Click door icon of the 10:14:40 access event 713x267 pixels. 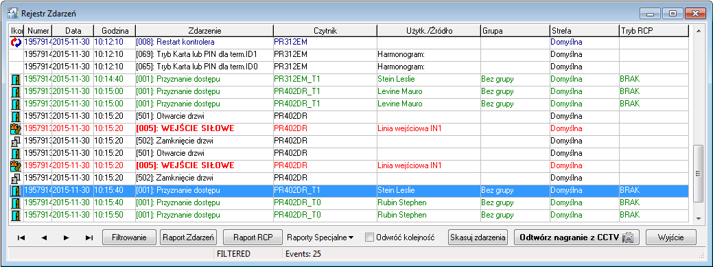16,79
